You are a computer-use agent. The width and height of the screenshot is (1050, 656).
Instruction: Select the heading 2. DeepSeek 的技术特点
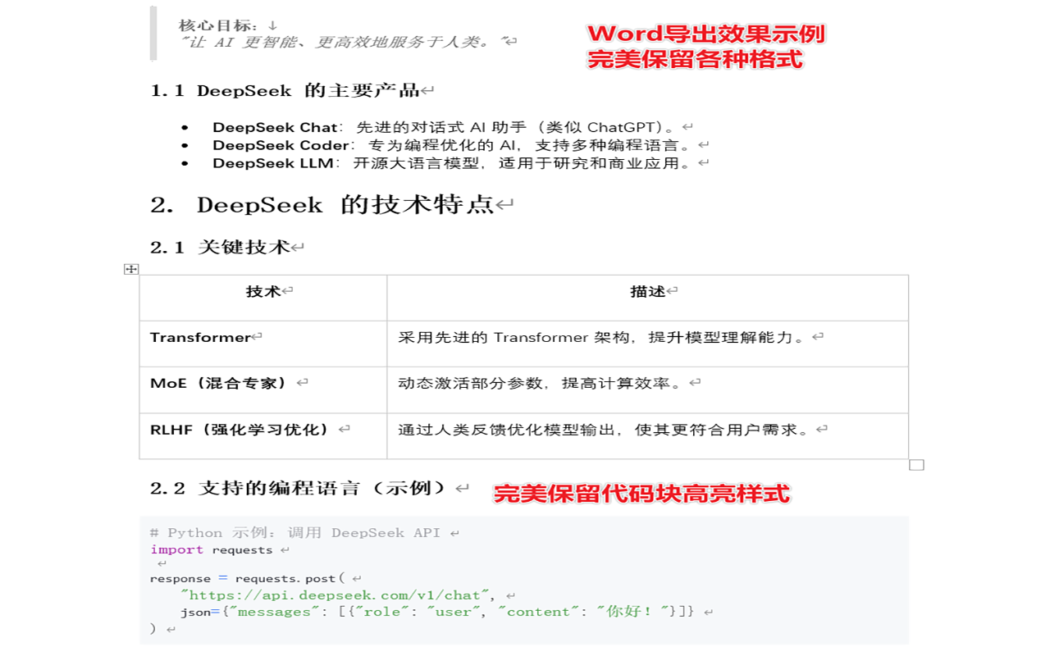328,204
